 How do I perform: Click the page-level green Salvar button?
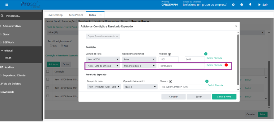pos(263,114)
